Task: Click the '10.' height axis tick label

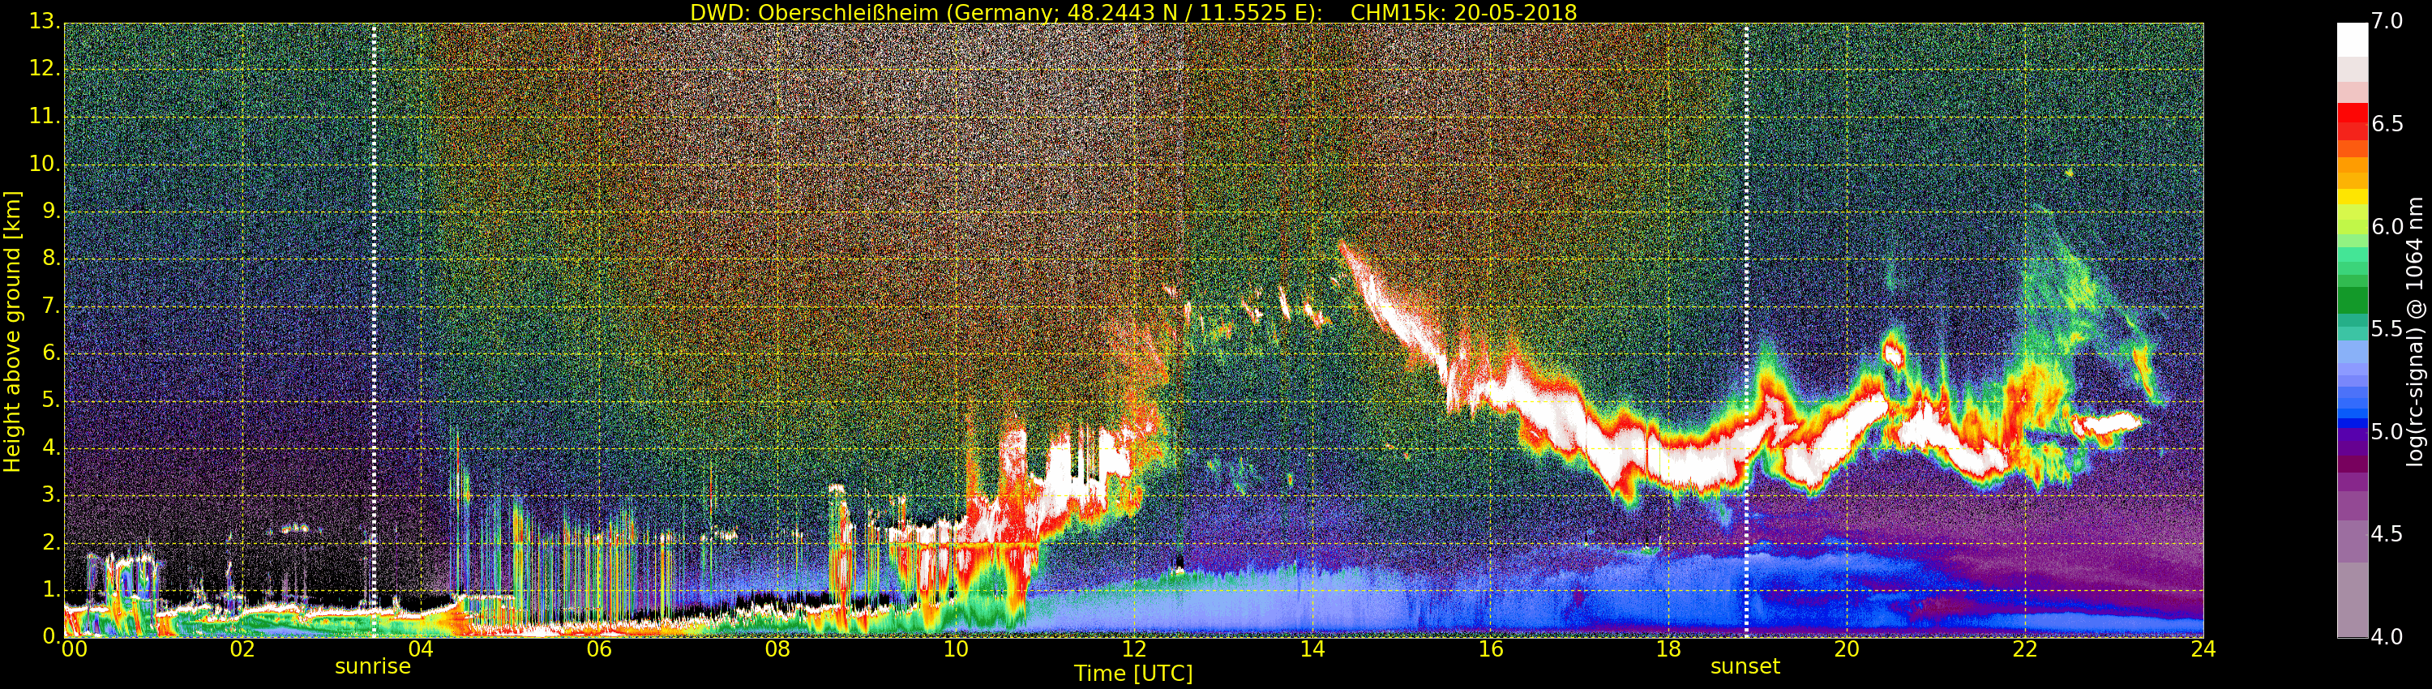Action: [45, 165]
